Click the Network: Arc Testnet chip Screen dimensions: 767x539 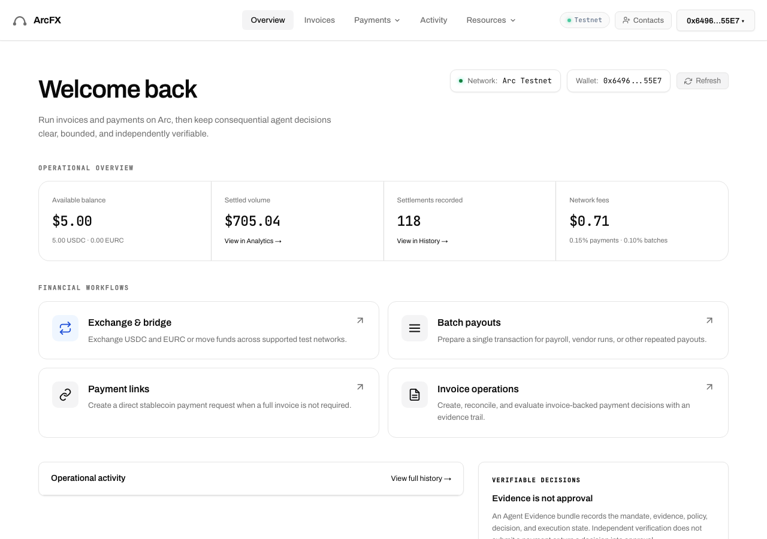pos(505,81)
